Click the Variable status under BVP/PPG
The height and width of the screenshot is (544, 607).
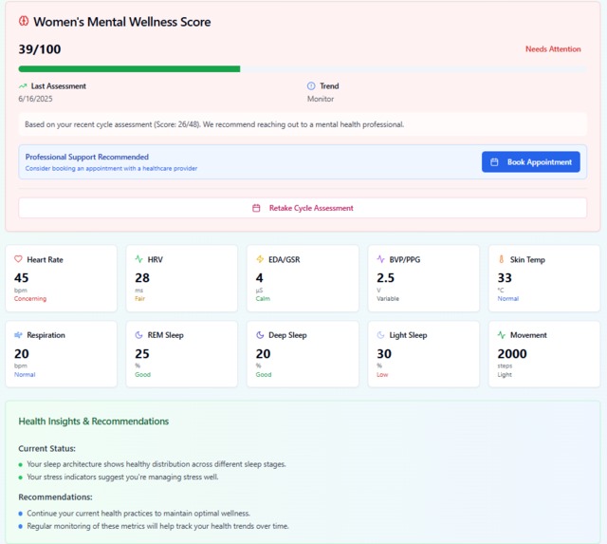click(388, 299)
